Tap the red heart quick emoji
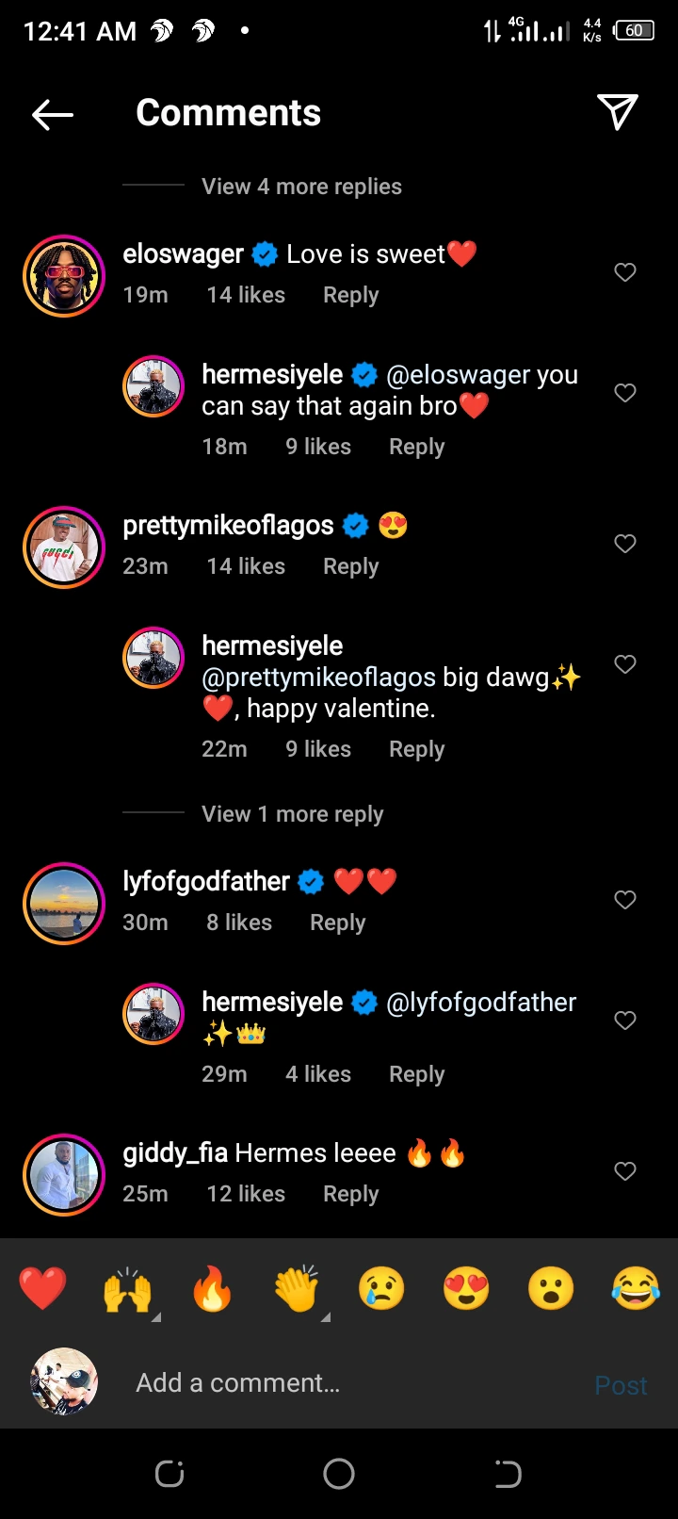This screenshot has height=1519, width=678. (43, 1288)
